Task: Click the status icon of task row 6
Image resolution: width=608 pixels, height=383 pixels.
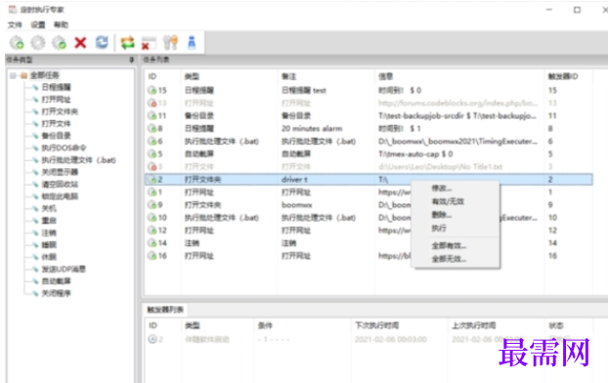Action: [152, 141]
